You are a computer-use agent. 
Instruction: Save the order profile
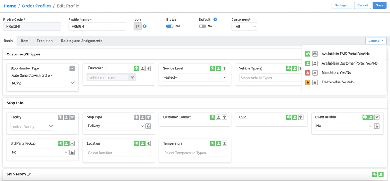[x=379, y=5]
